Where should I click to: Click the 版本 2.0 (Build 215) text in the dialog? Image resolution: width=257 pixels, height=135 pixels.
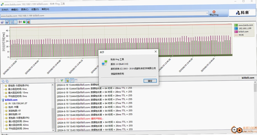[119, 64]
